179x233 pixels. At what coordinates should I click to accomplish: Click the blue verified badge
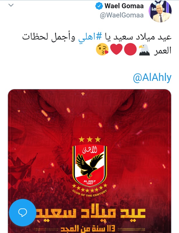pyautogui.click(x=99, y=6)
